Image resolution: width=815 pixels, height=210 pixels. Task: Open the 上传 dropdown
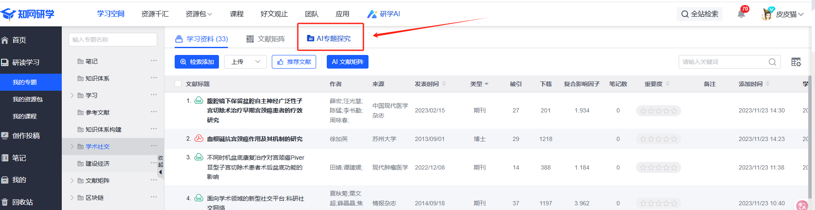245,62
